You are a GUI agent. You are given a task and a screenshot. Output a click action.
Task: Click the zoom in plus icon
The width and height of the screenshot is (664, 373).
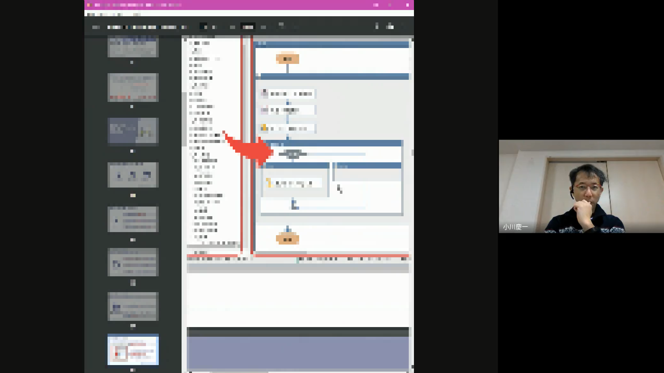[x=264, y=27]
